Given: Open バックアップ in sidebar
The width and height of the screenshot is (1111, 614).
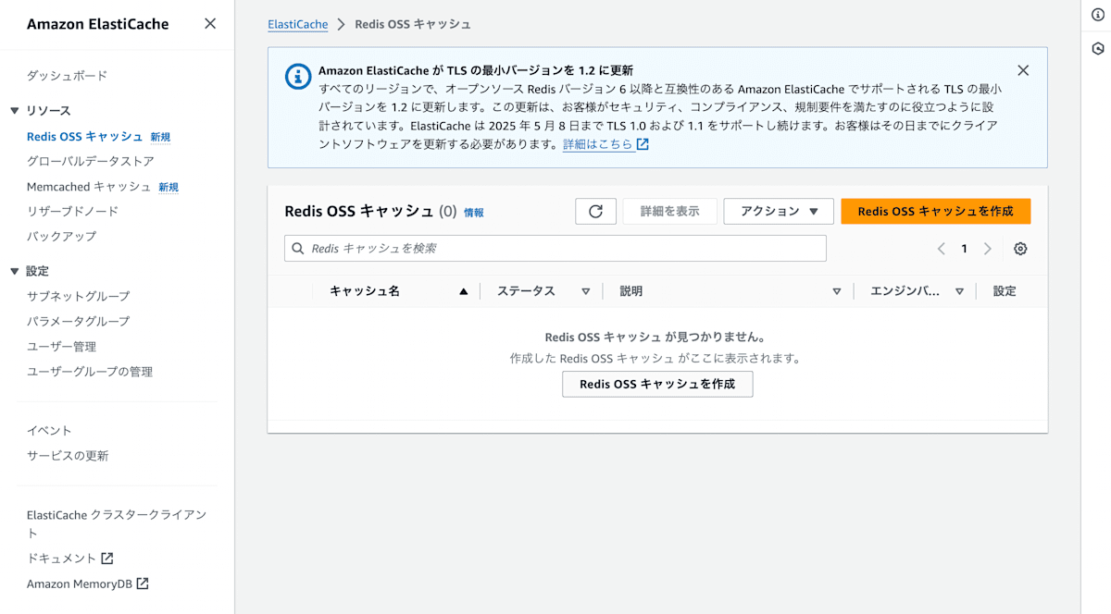Looking at the screenshot, I should [61, 236].
